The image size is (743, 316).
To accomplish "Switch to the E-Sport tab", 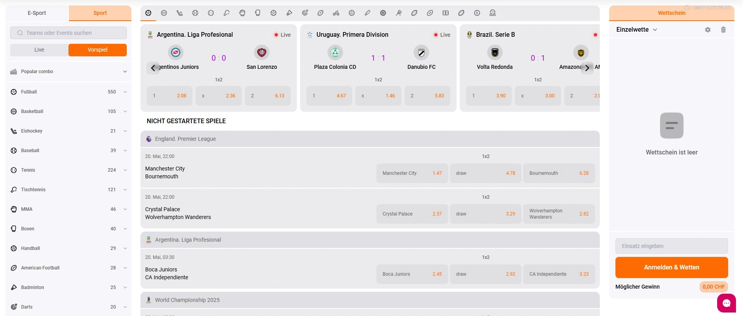I will 37,13.
